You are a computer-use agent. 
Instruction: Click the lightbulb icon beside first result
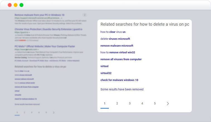pyautogui.click(x=85, y=15)
